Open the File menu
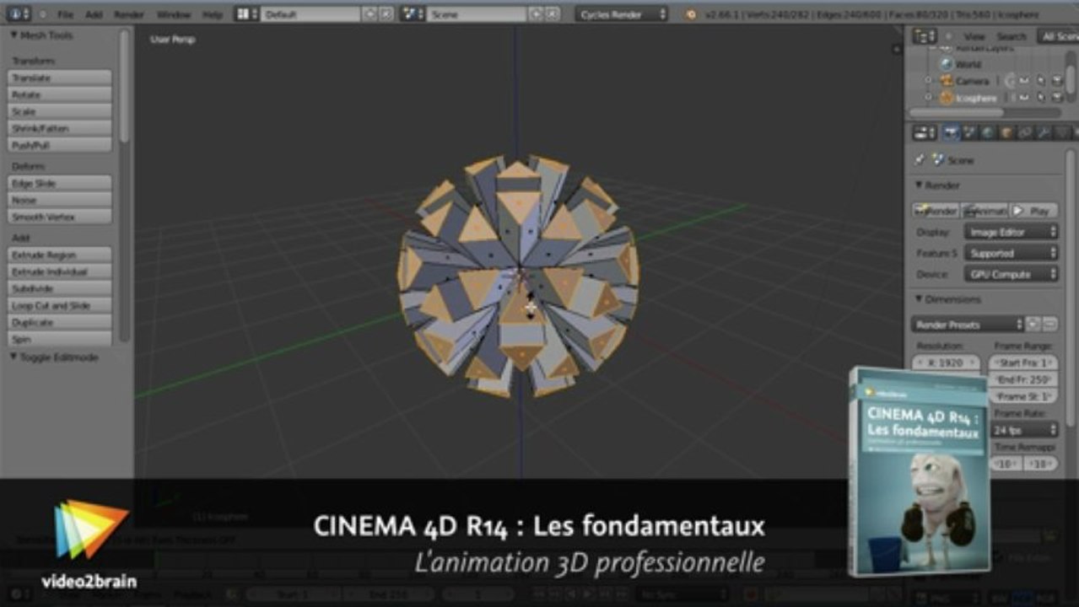Image resolution: width=1079 pixels, height=607 pixels. coord(65,14)
